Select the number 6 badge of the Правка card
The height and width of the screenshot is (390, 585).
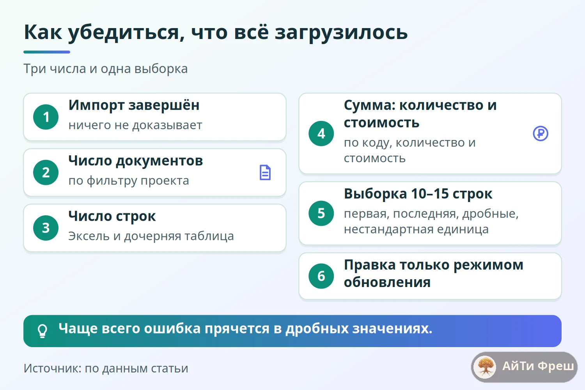point(321,276)
